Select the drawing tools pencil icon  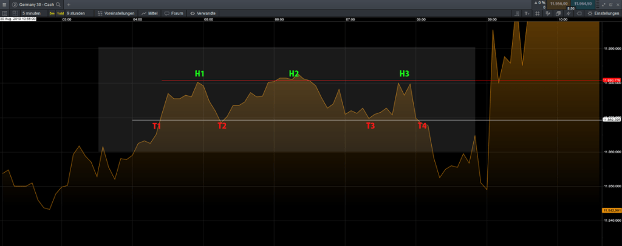(x=548, y=13)
